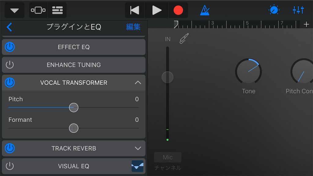Switch to instrument browser view icon
313x176 pixels.
pos(38,10)
